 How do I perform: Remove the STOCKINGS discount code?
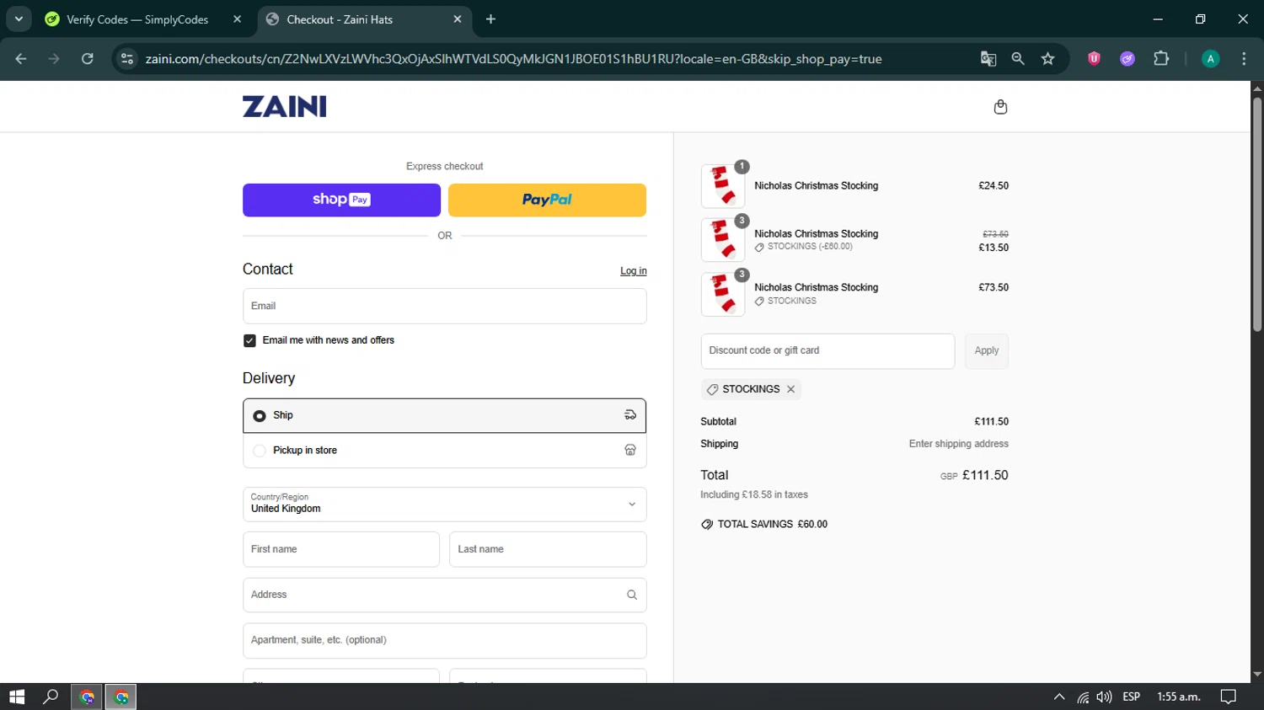790,389
